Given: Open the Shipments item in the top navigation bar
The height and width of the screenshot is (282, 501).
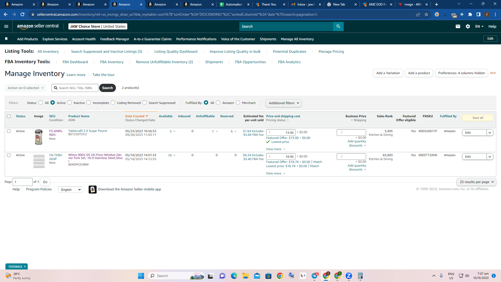Looking at the screenshot, I should 268,39.
